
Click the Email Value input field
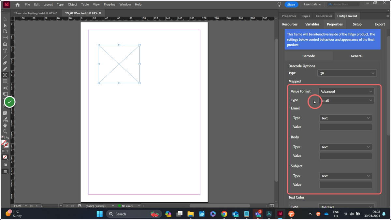(346, 127)
